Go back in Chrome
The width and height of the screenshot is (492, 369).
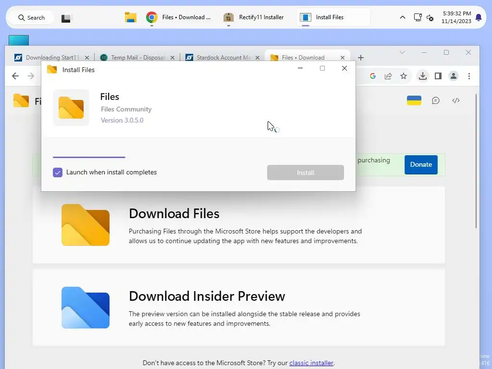15,76
